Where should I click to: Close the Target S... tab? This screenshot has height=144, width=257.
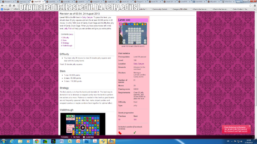(145, 2)
